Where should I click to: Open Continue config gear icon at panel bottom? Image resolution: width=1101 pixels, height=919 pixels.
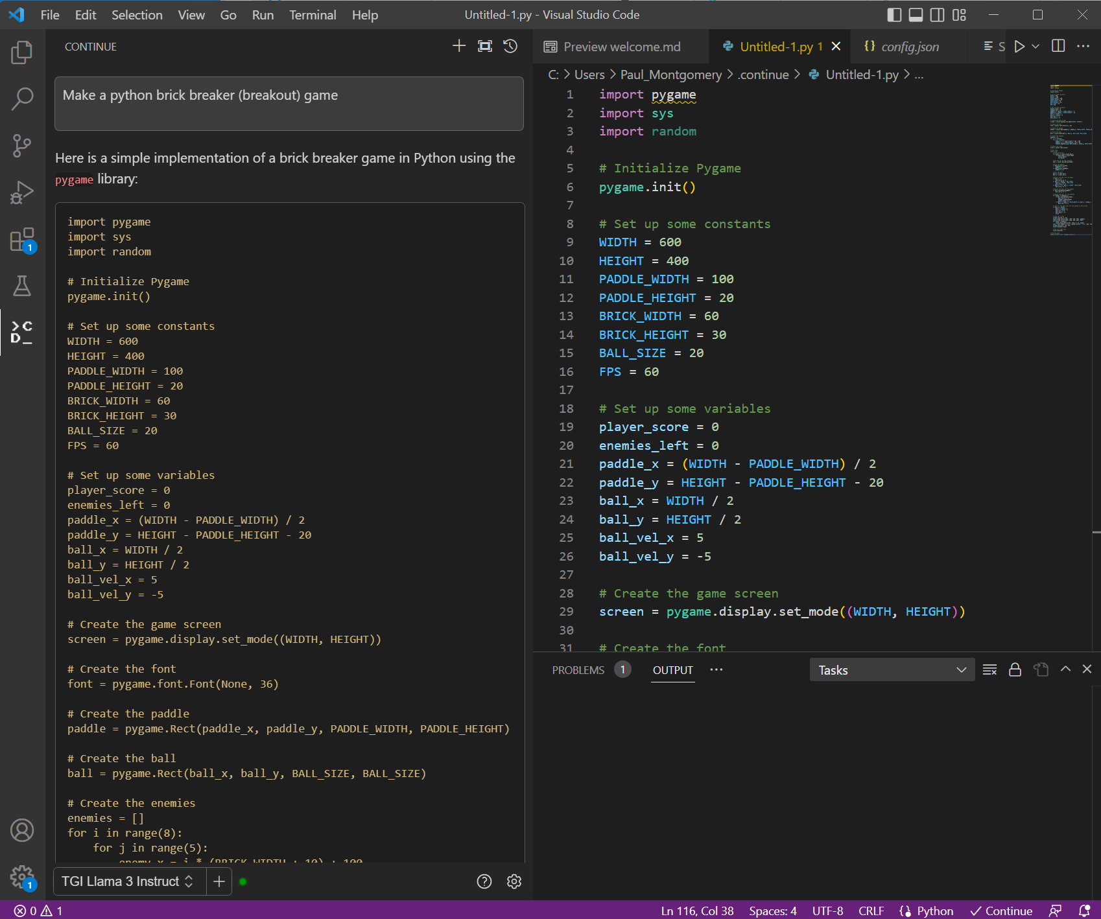coord(514,881)
